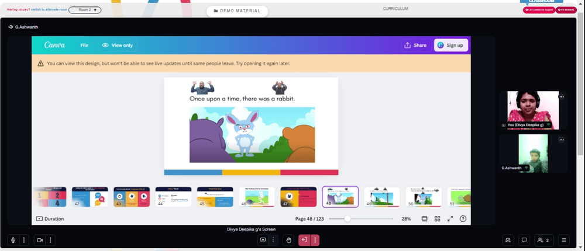Click the G.Ashwanth speaker icon
The width and height of the screenshot is (585, 251).
(11, 27)
